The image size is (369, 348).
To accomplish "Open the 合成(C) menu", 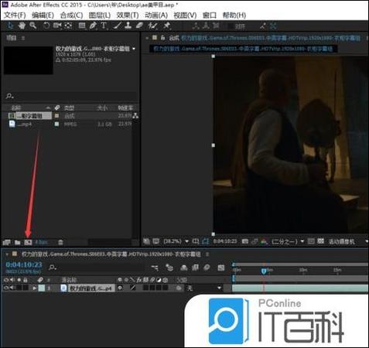I will point(71,15).
